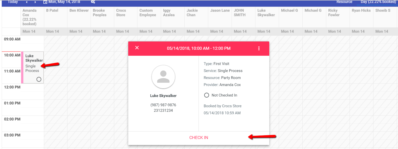Click the Provider: Amanda Cox line
Screen dimensions: 398x149
click(222, 85)
